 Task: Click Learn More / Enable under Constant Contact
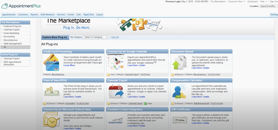click(136, 126)
